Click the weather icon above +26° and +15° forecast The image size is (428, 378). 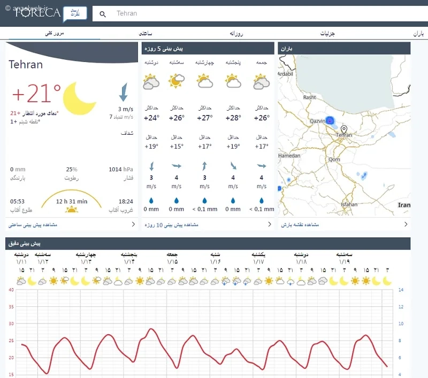click(x=177, y=81)
